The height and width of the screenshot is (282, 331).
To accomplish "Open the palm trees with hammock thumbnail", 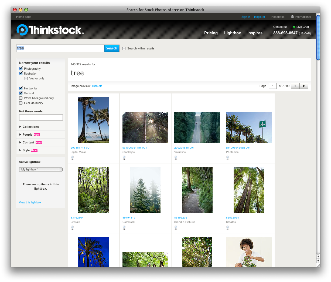I will pos(93,120).
